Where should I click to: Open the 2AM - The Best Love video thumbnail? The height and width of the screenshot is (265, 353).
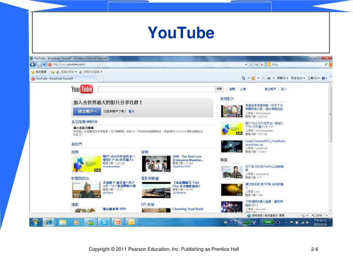coord(156,164)
